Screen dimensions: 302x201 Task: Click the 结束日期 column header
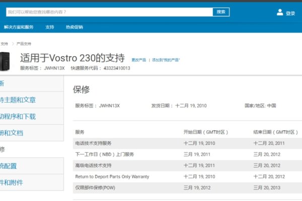[276, 132]
